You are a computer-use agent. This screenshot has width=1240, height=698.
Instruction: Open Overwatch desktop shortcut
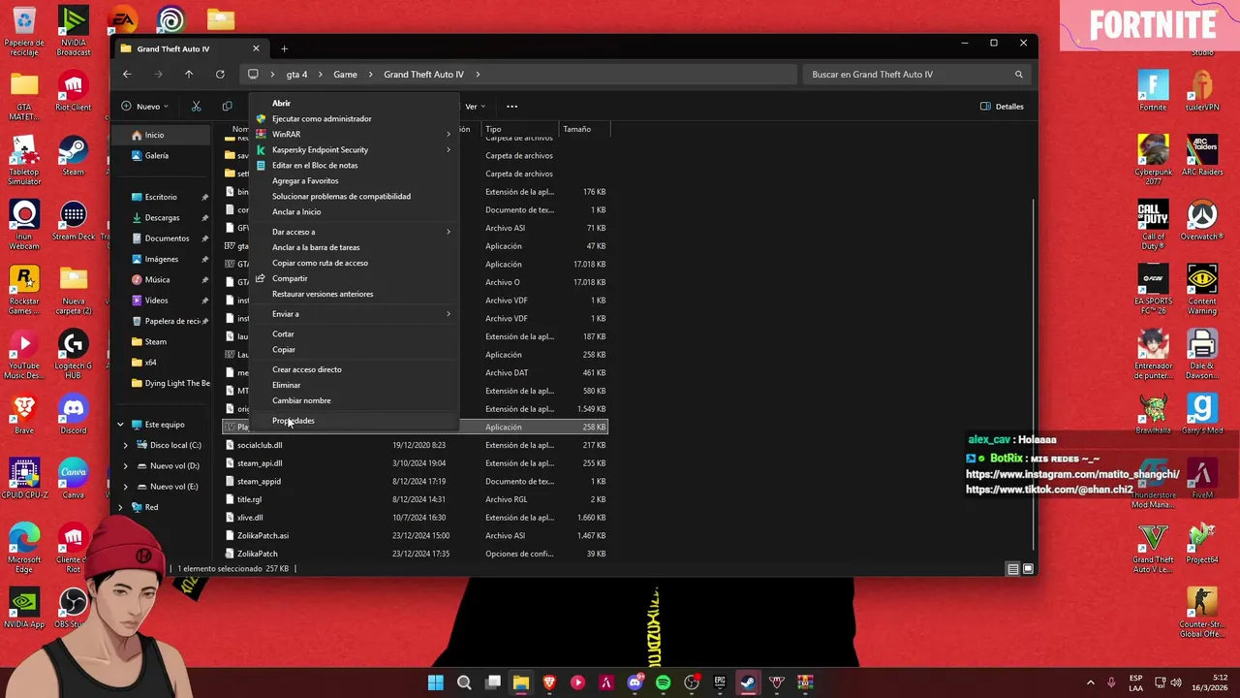pos(1202,220)
